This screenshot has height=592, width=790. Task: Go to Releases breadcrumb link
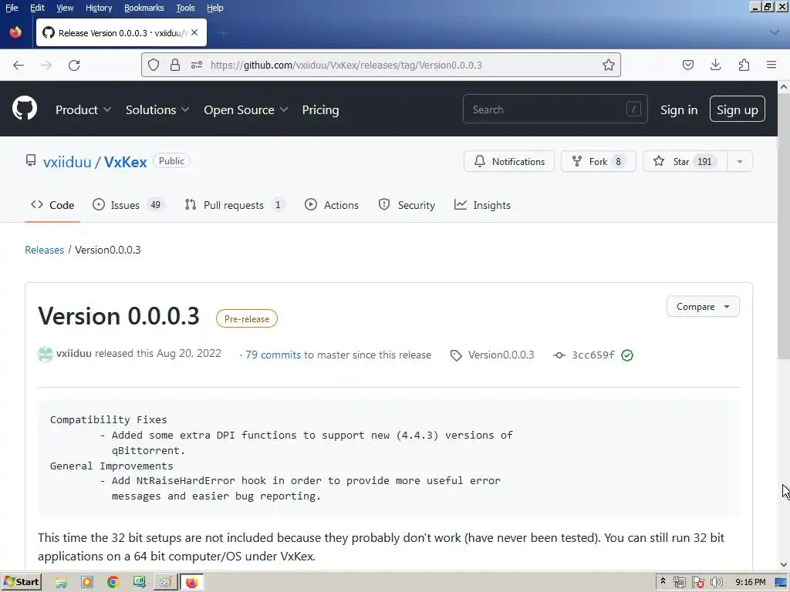(x=44, y=250)
